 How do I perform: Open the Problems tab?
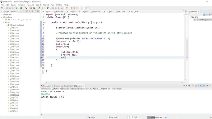[46, 86]
